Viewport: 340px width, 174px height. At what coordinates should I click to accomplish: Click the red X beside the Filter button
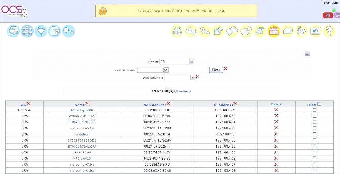225,69
